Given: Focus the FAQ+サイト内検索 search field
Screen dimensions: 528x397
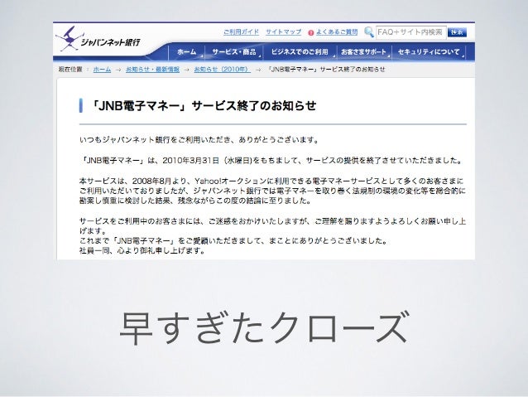Looking at the screenshot, I should point(410,32).
